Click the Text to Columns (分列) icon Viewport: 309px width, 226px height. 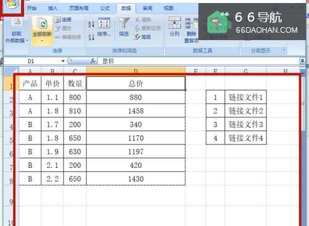pos(174,27)
